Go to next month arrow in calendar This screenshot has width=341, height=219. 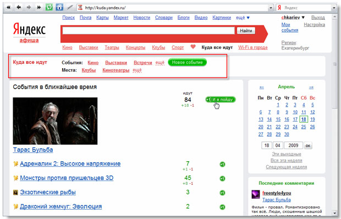(311, 87)
